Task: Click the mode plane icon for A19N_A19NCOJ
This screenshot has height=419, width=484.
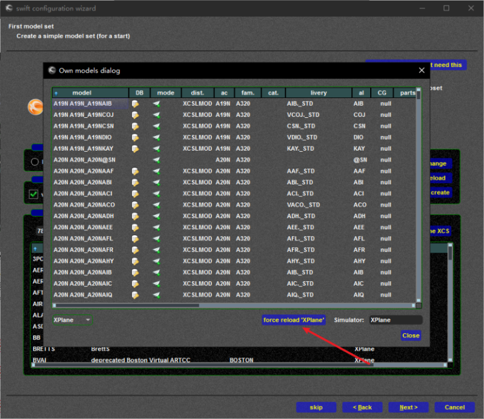Action: click(157, 115)
